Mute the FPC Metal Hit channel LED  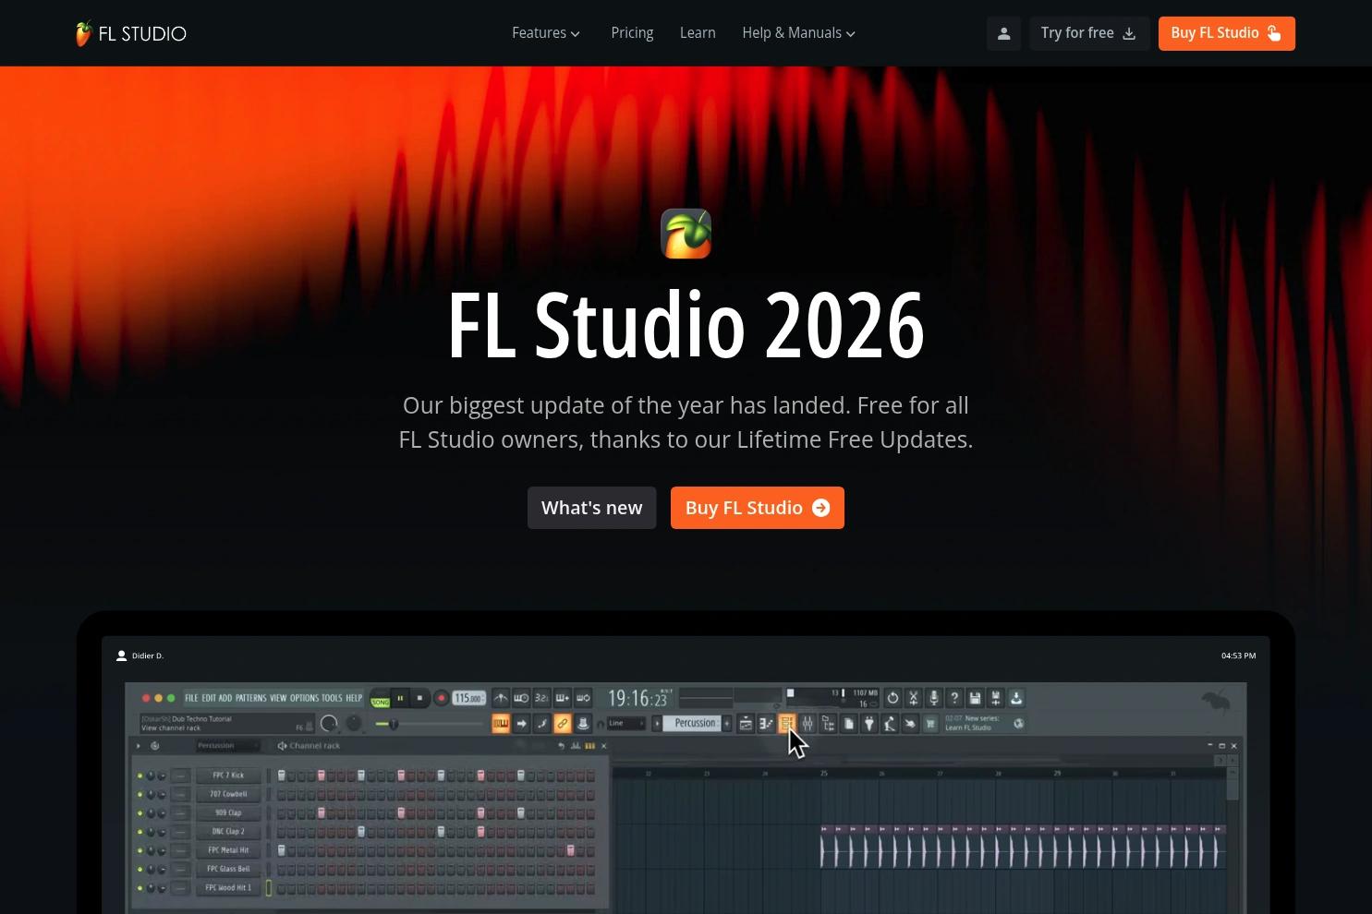click(x=140, y=850)
